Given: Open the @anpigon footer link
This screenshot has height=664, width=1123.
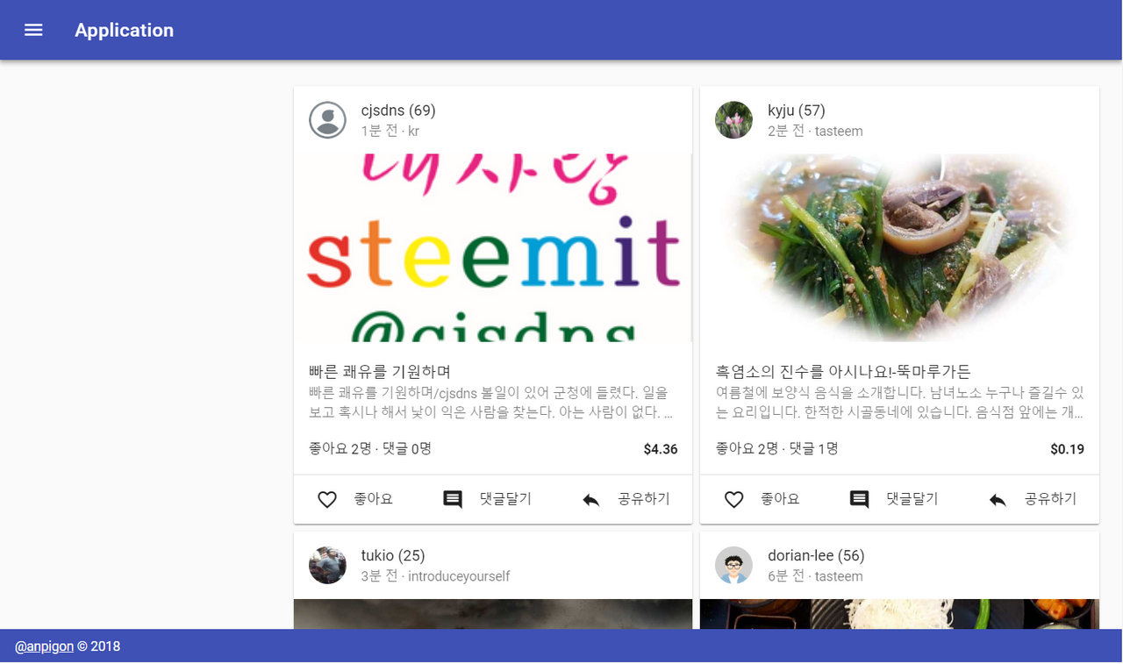Looking at the screenshot, I should coord(44,646).
